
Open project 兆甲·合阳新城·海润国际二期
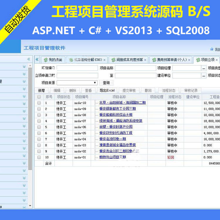[x=123, y=103]
